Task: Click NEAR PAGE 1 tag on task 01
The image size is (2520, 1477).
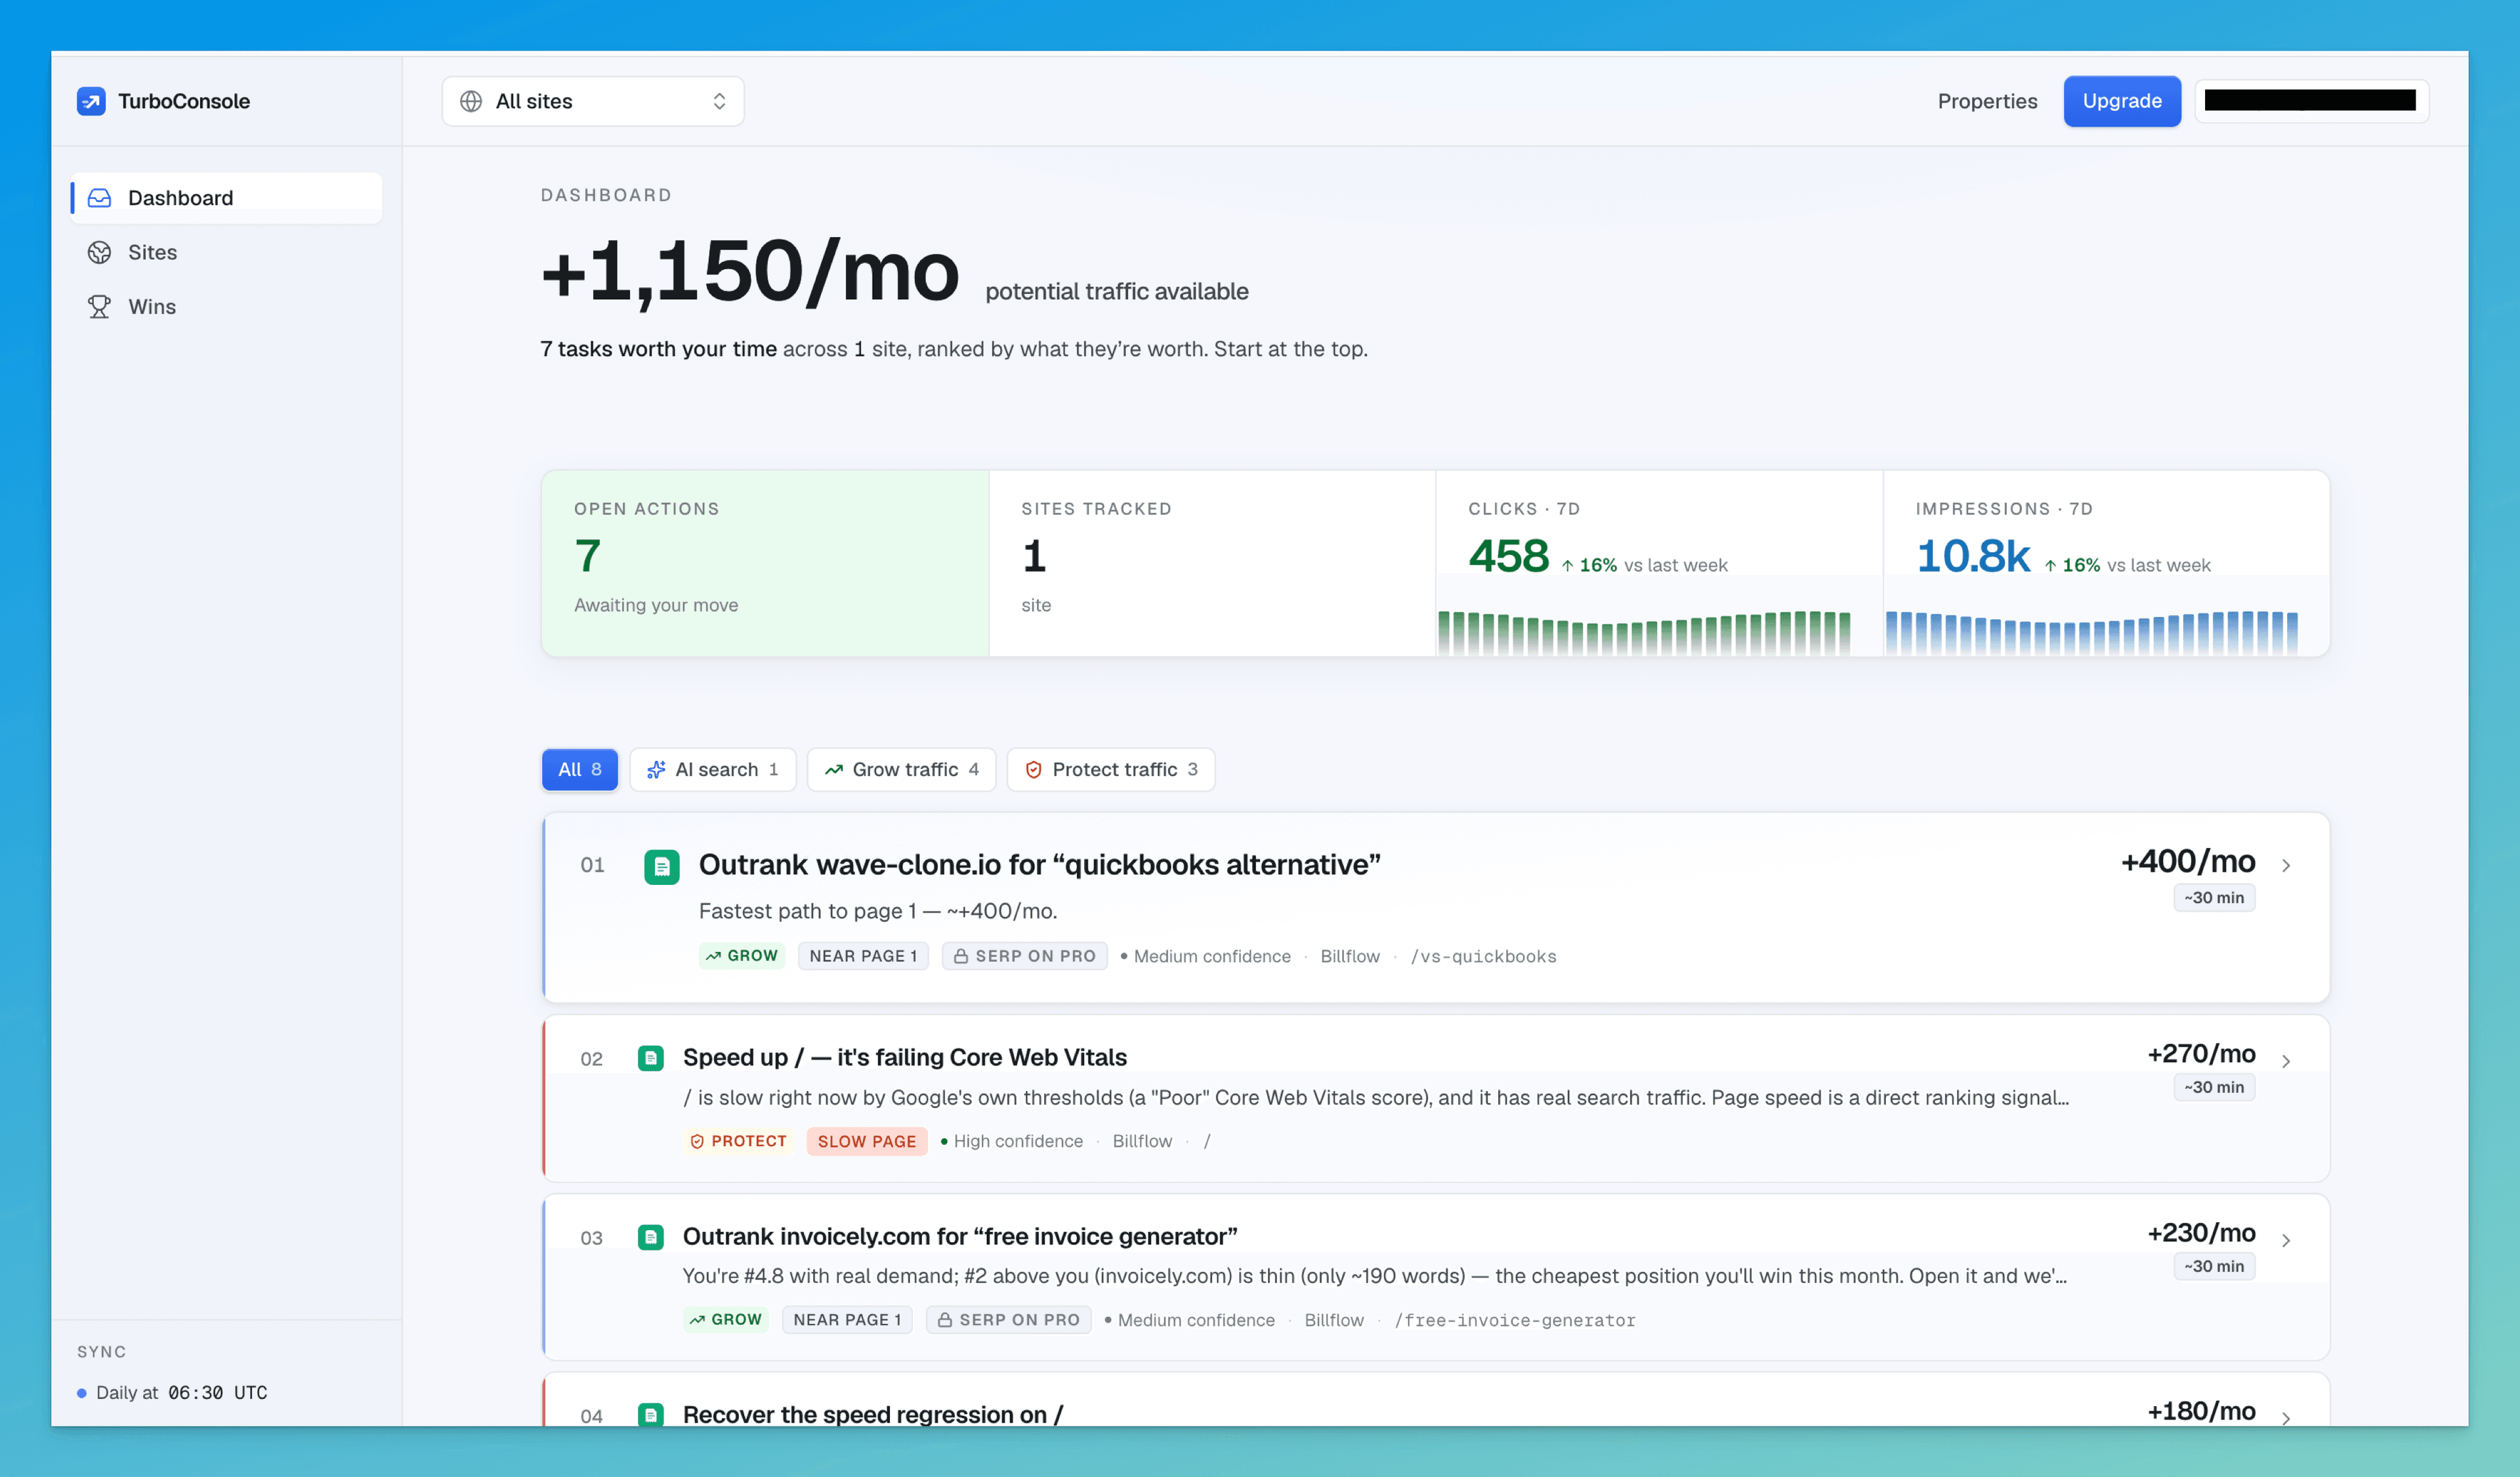Action: pos(863,956)
